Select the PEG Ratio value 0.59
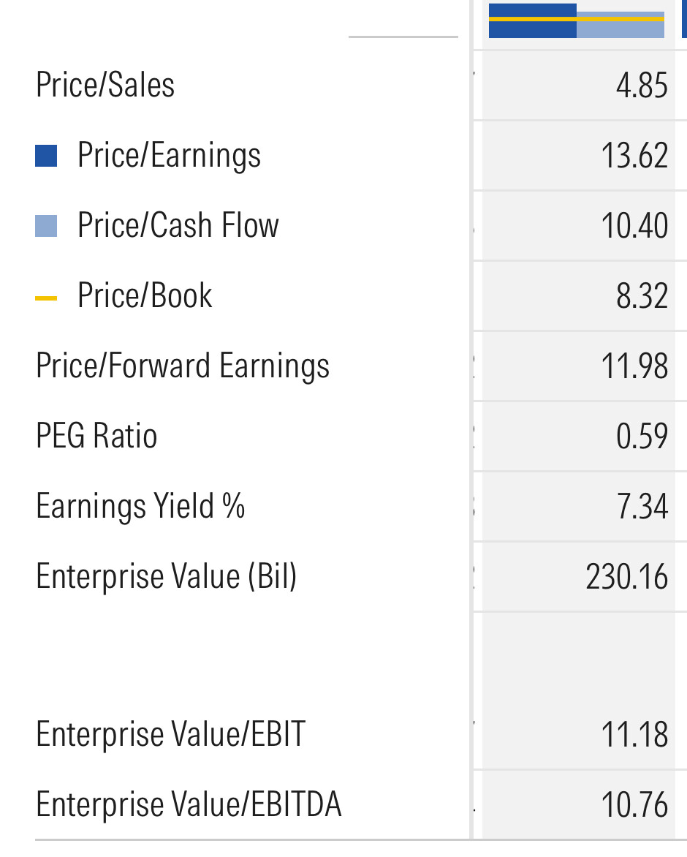Image resolution: width=687 pixels, height=857 pixels. coord(642,437)
